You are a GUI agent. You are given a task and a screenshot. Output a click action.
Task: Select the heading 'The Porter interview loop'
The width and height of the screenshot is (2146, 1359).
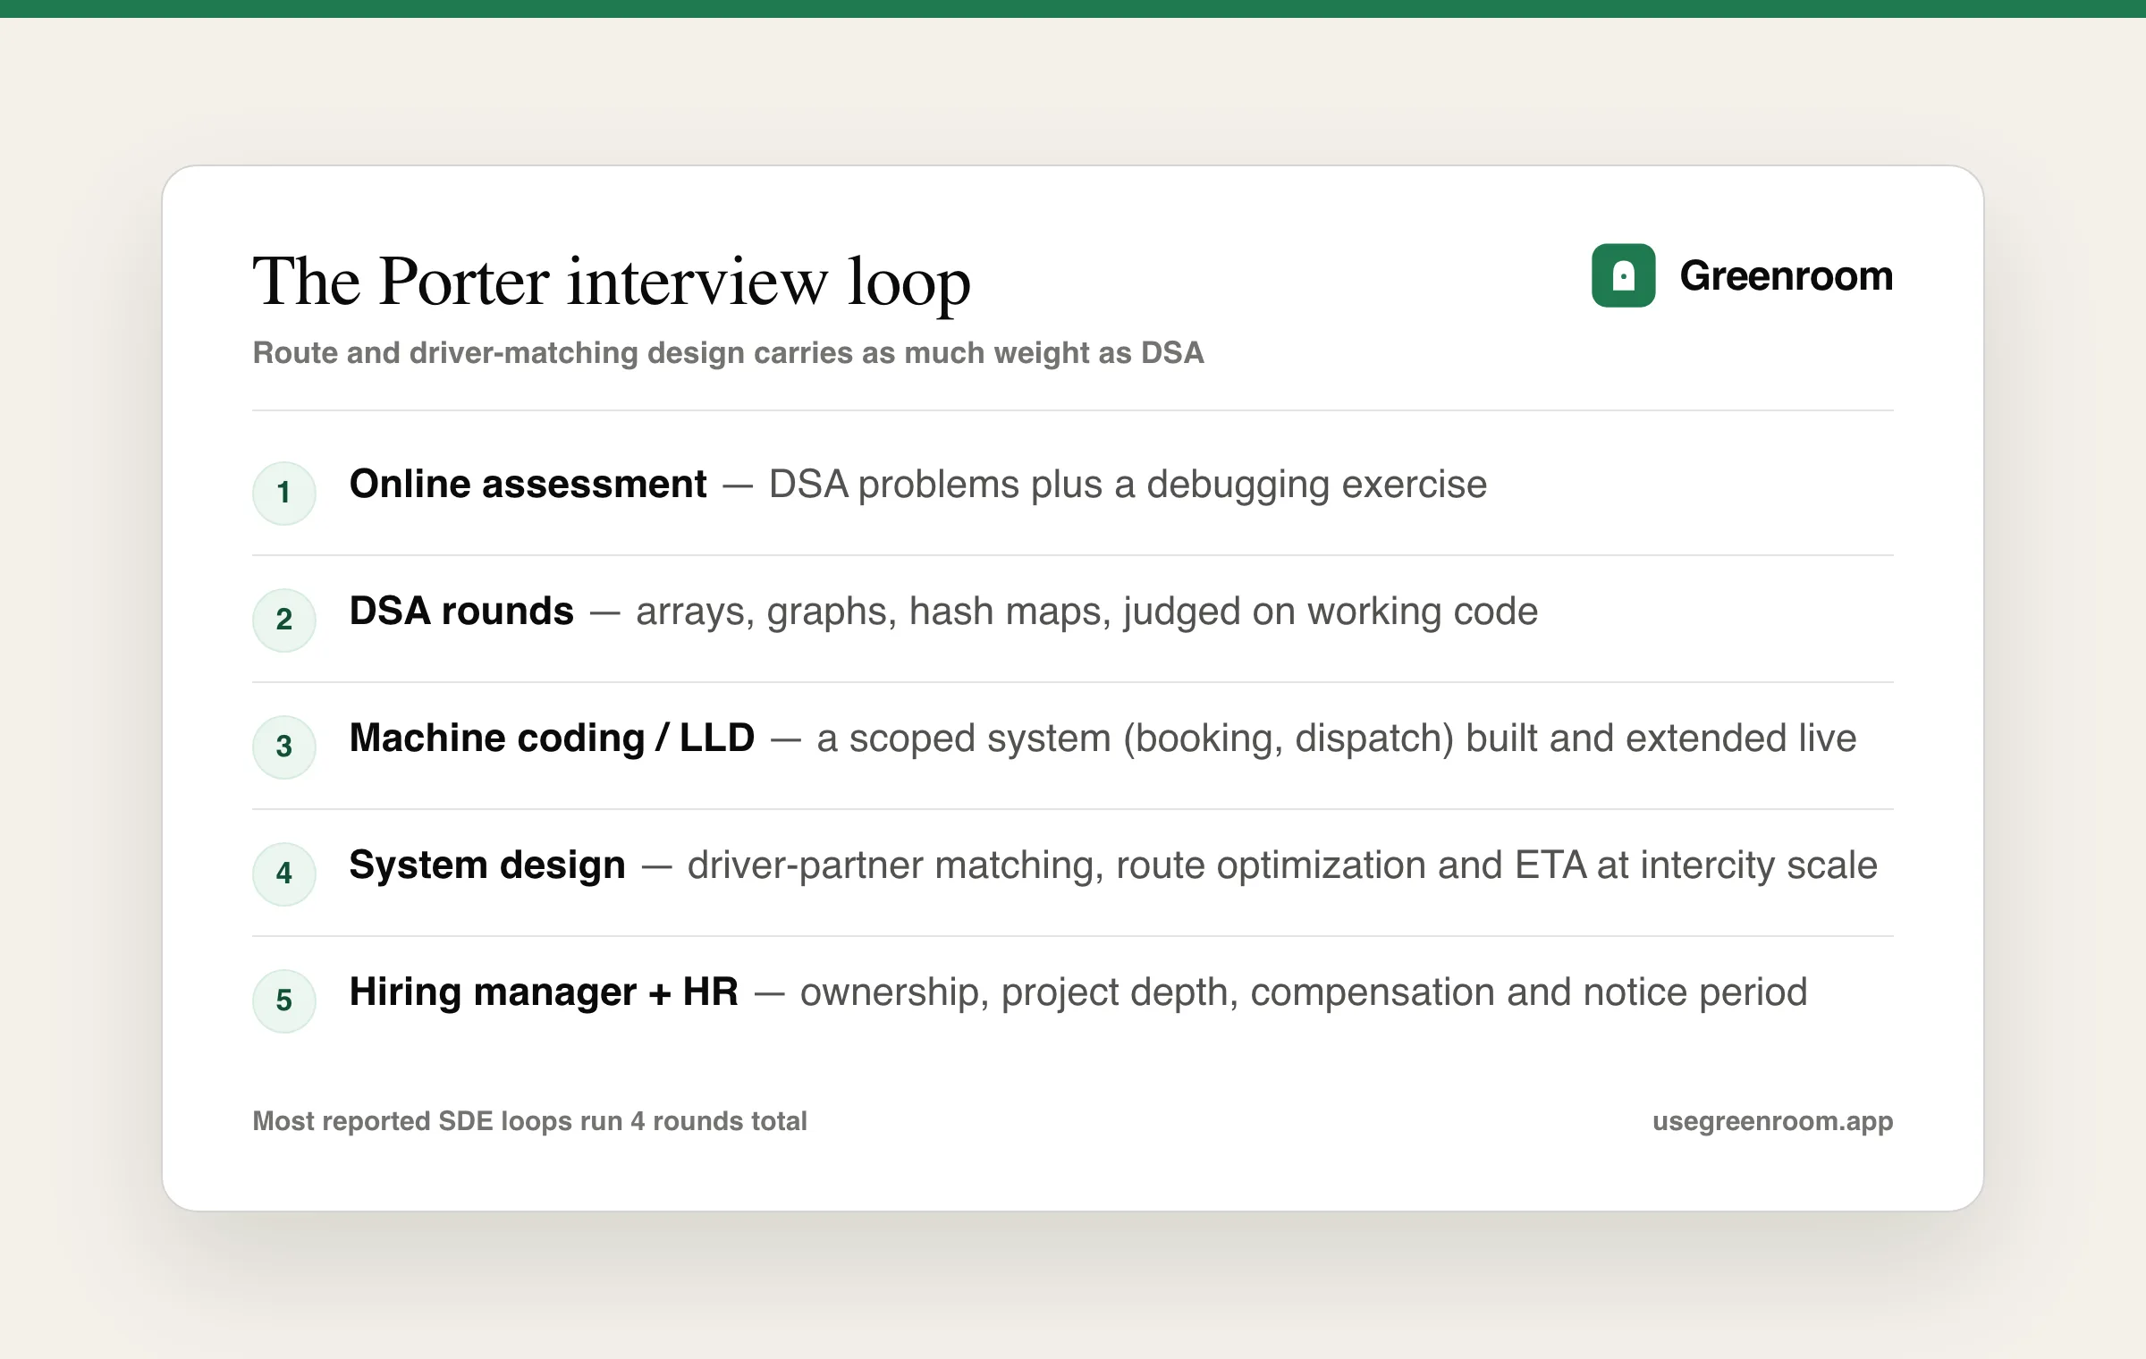(x=612, y=283)
